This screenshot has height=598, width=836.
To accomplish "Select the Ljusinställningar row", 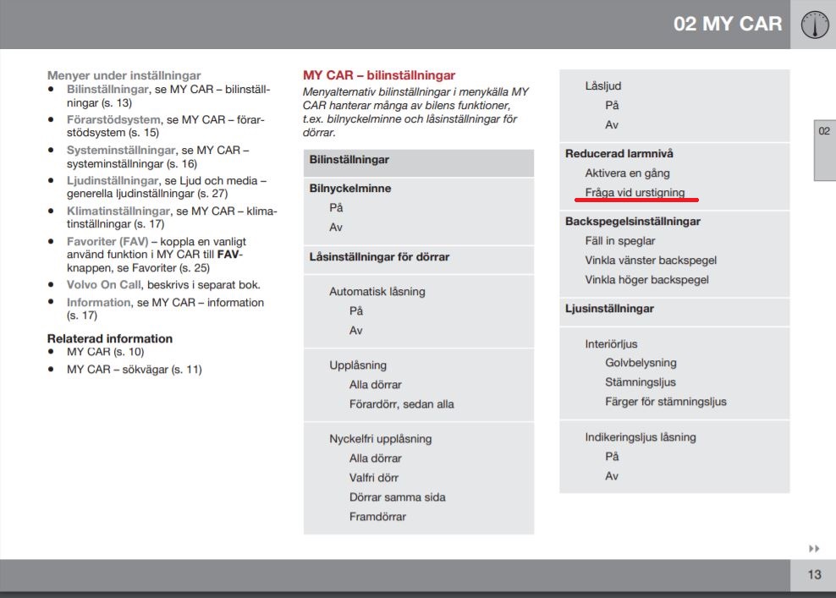I will pos(674,312).
